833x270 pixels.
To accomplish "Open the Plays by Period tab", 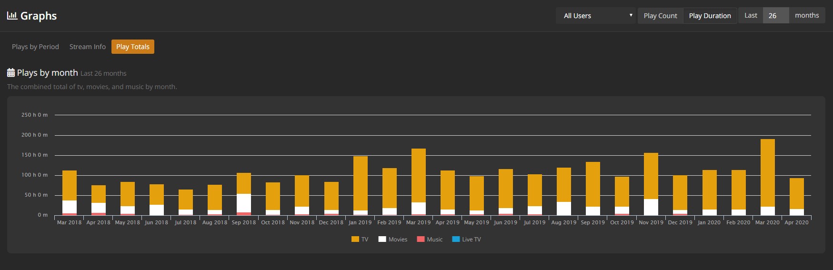I will pos(35,47).
